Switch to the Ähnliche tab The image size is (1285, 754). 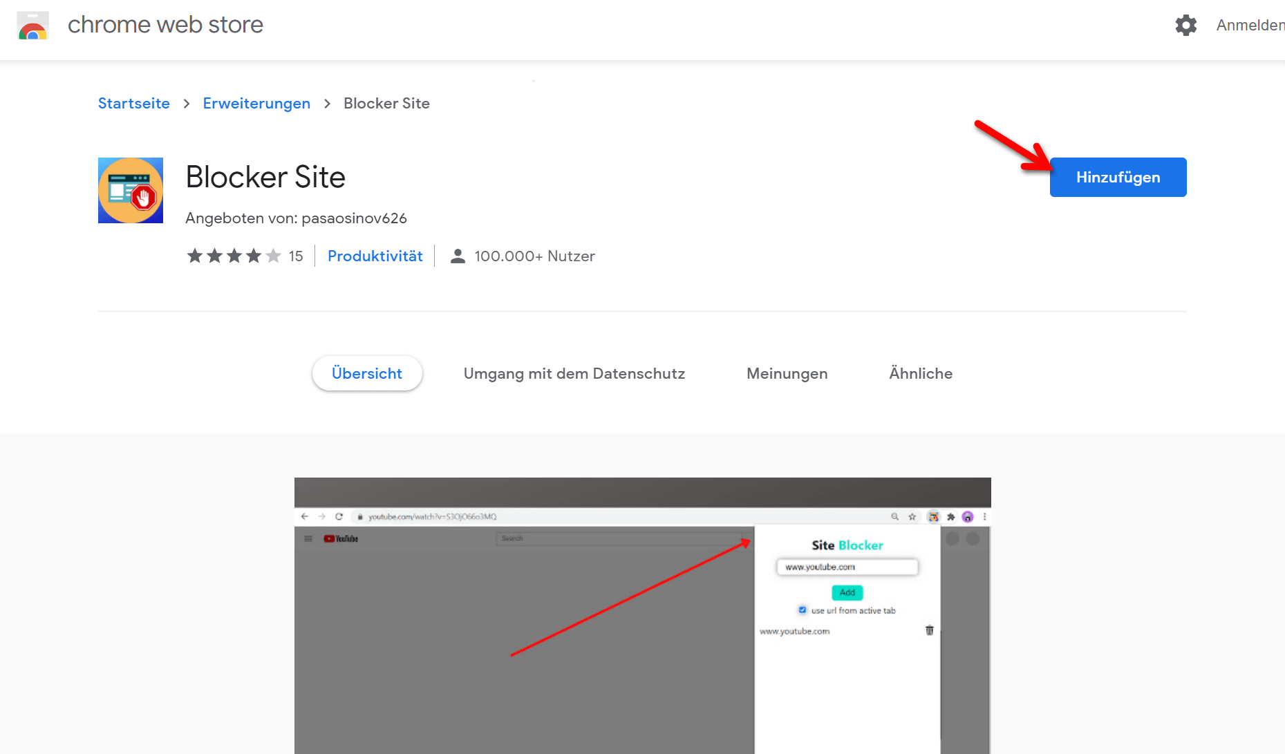tap(921, 374)
